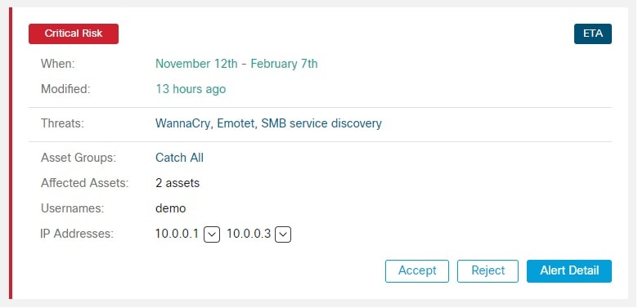Click the IP Addresses field label
Image resolution: width=638 pixels, height=308 pixels.
pos(77,234)
